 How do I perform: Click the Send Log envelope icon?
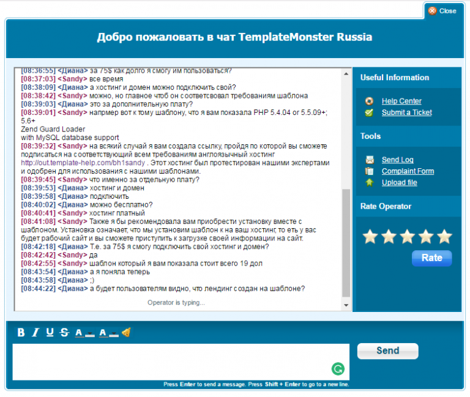(370, 160)
